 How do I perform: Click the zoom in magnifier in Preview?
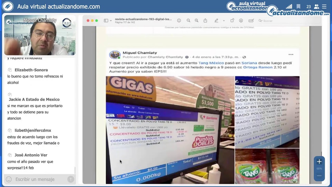pyautogui.click(x=197, y=21)
